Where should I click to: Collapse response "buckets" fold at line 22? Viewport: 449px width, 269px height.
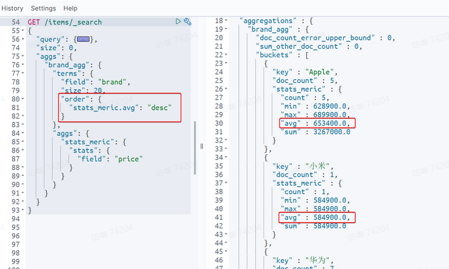click(226, 54)
